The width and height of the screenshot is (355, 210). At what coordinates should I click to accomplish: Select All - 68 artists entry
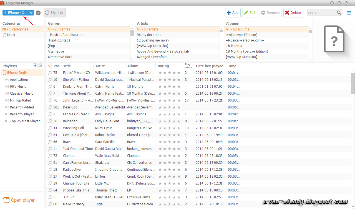point(177,29)
